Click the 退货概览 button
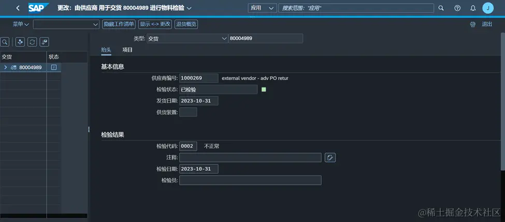Image resolution: width=505 pixels, height=222 pixels. coord(186,24)
